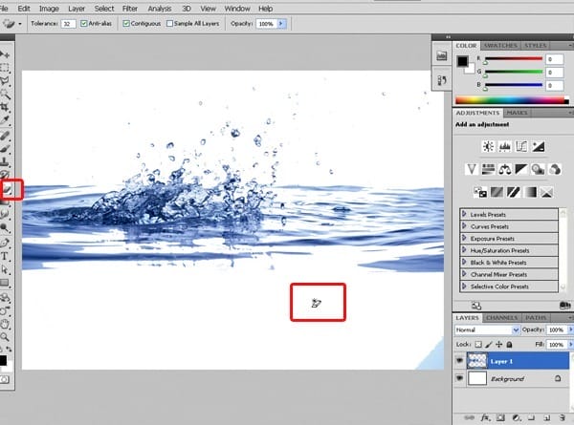Click the foreground color in Color panel
This screenshot has width=574, height=425.
coord(462,61)
